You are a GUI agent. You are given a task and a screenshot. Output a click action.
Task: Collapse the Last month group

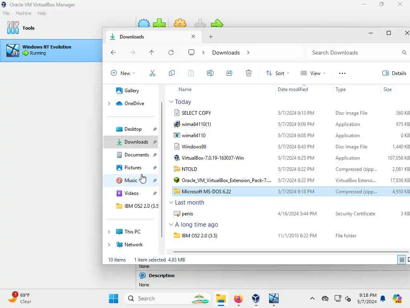tap(171, 203)
